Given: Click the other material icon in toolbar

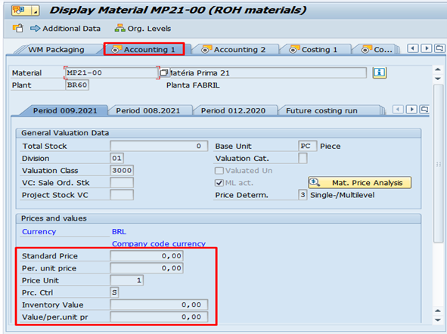Looking at the screenshot, I should (x=17, y=28).
